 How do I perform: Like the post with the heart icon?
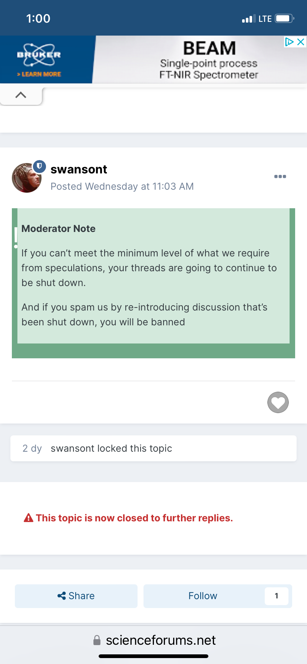(278, 402)
